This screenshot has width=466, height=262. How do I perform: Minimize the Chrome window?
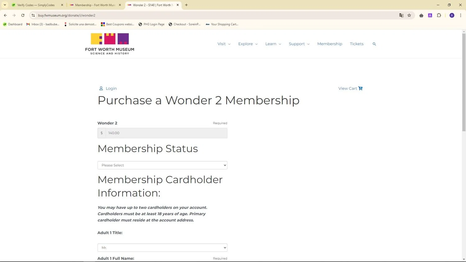[438, 5]
